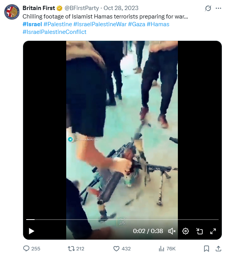Open the #Israel hashtag
This screenshot has width=226, height=255.
32,24
